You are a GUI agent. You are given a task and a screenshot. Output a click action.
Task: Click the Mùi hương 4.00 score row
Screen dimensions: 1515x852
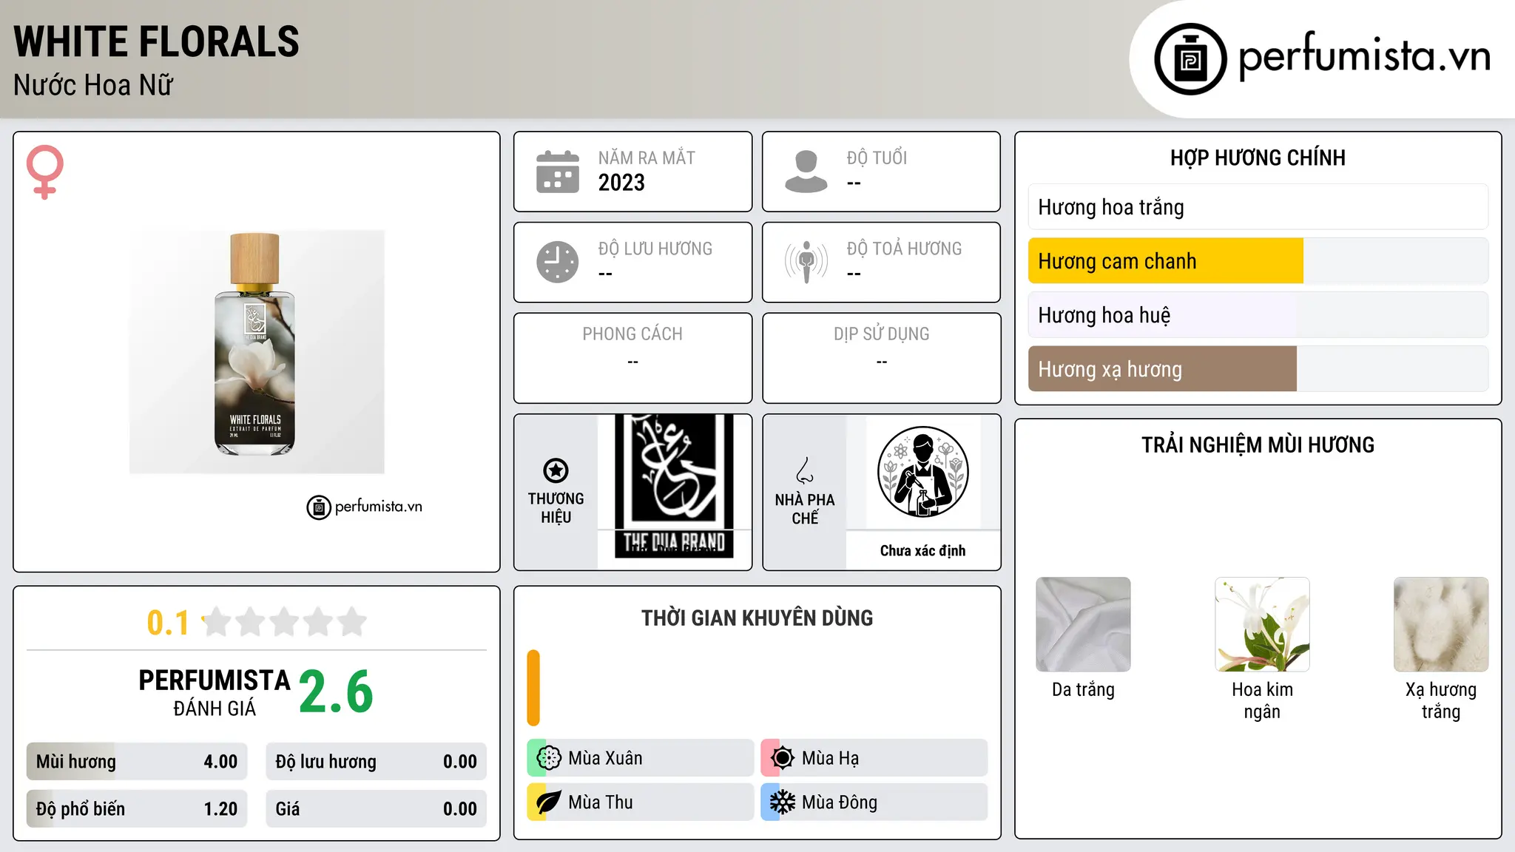(137, 762)
